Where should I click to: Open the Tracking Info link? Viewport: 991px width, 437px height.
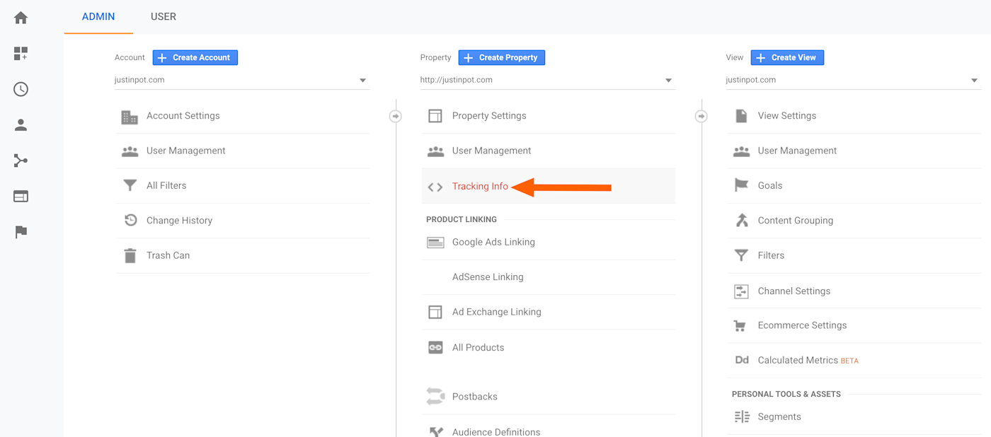click(x=480, y=186)
